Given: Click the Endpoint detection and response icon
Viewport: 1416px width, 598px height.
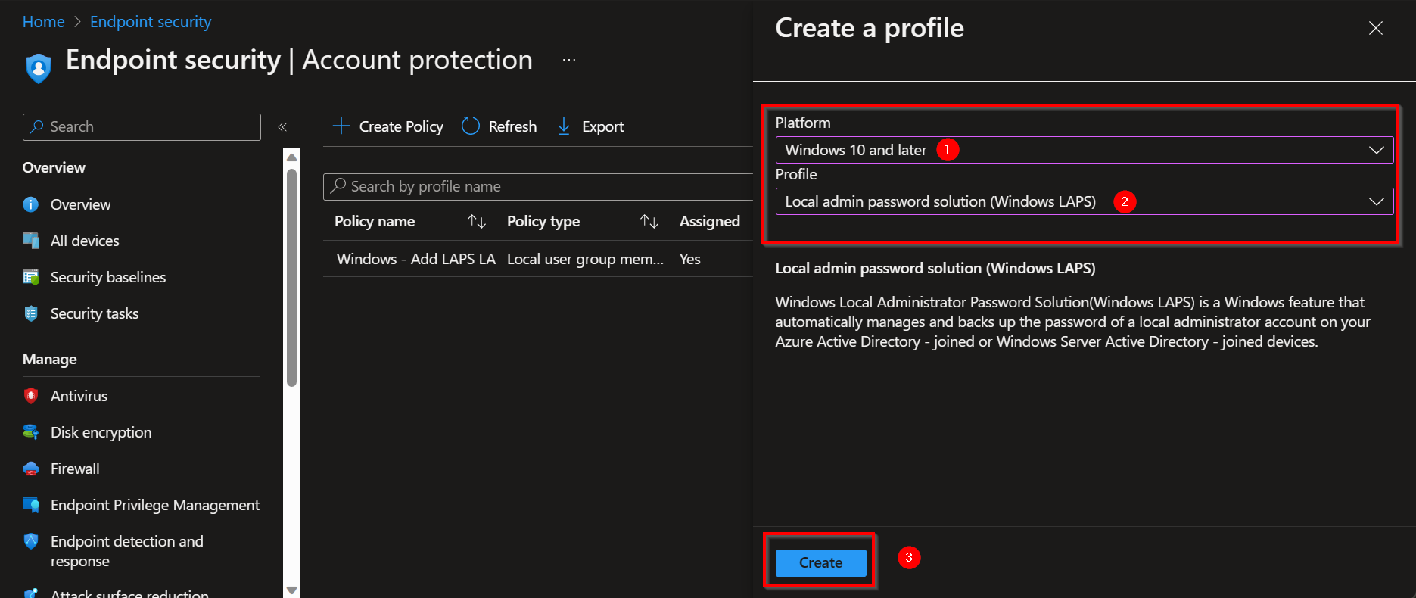Looking at the screenshot, I should coord(31,541).
